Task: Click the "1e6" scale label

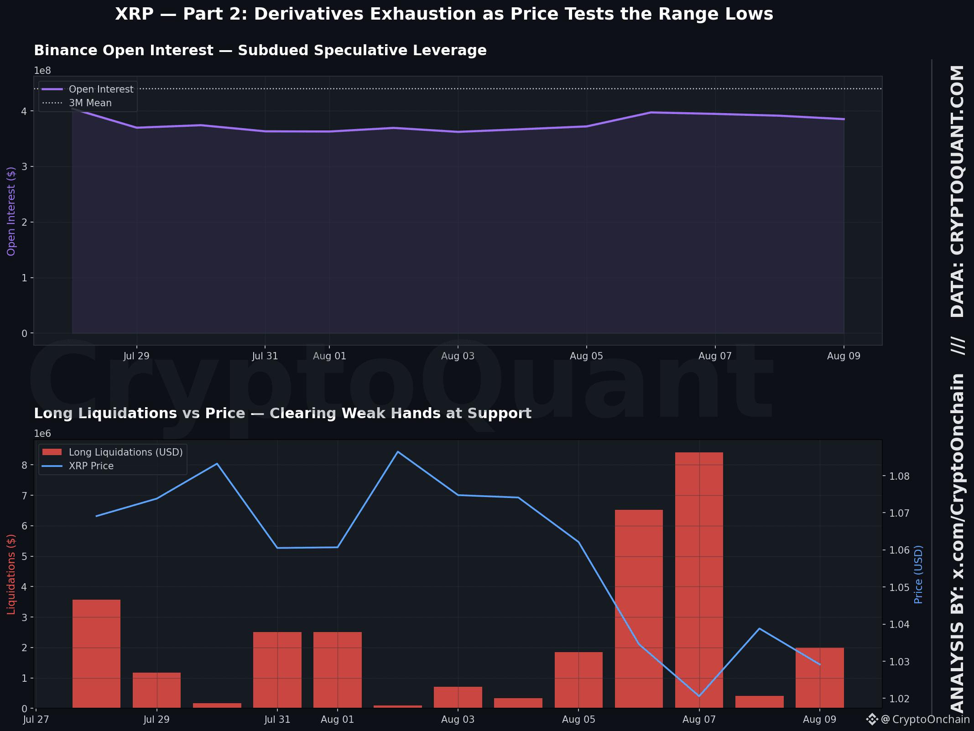Action: point(42,434)
